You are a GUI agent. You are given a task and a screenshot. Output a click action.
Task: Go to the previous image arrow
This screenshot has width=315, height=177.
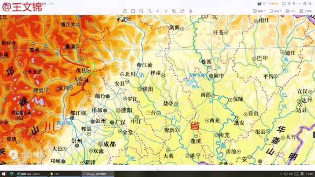point(157,11)
